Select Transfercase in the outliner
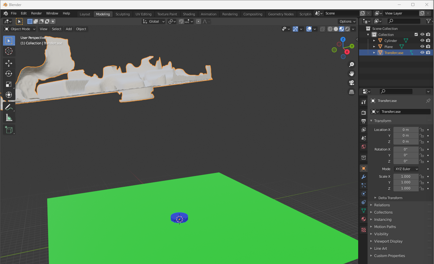The width and height of the screenshot is (434, 264). 394,53
